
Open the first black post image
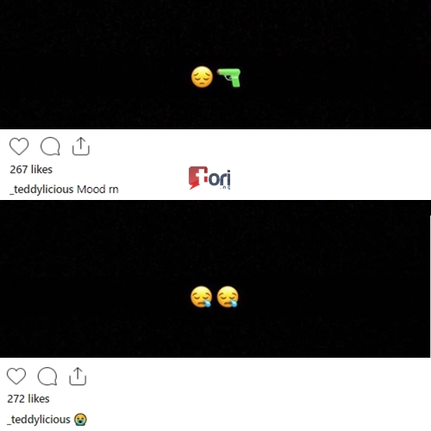tap(215, 65)
